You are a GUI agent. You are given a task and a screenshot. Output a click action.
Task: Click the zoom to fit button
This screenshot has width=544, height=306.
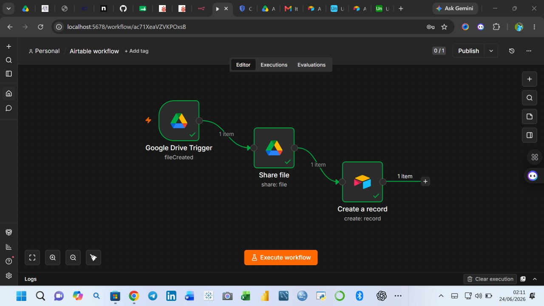[32, 258]
